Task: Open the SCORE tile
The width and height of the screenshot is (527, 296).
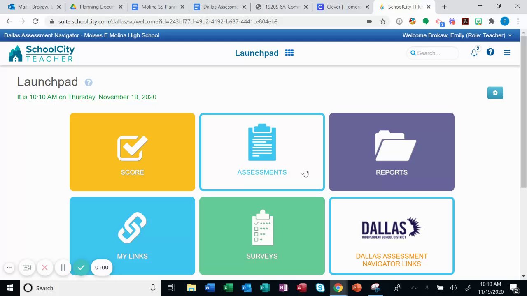Action: pos(132,152)
